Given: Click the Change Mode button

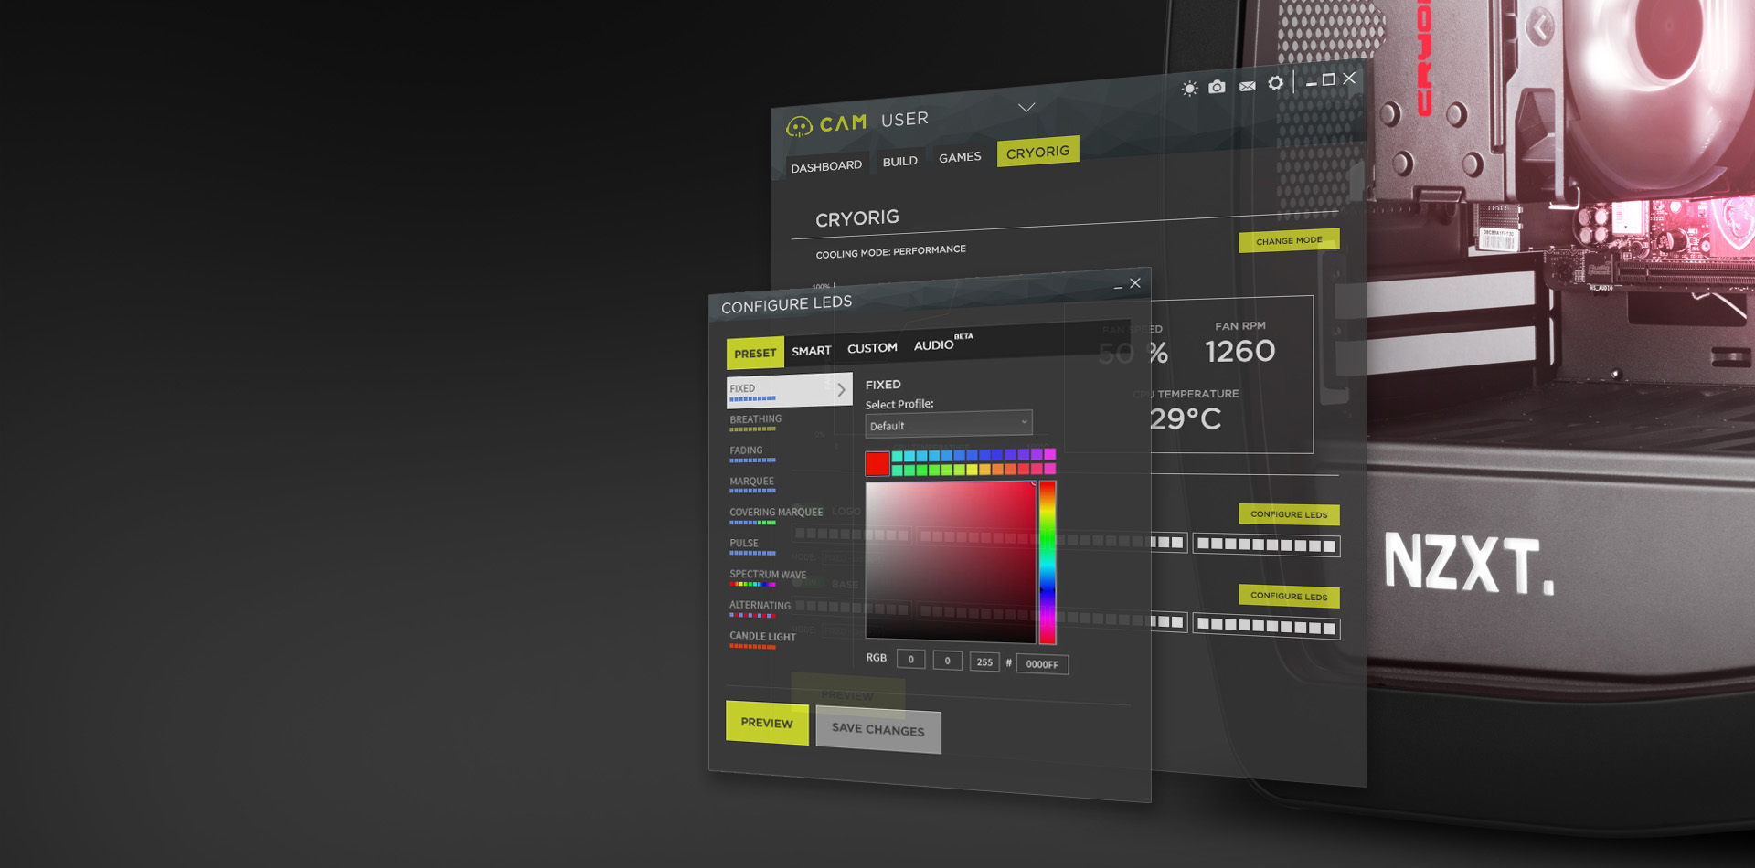Looking at the screenshot, I should click(x=1288, y=241).
